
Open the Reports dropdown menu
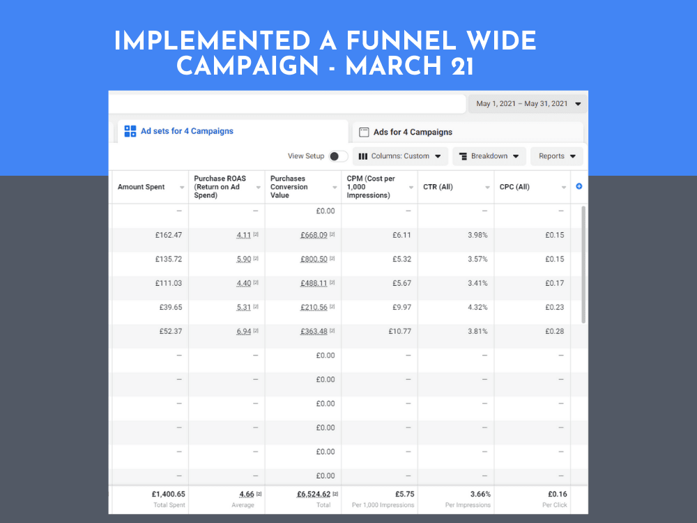557,156
